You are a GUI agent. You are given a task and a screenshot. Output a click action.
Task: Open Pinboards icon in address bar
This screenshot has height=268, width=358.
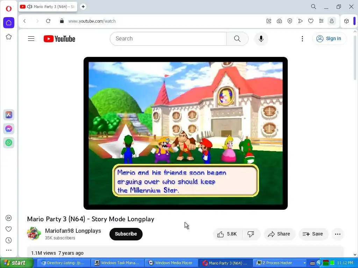pos(269,21)
